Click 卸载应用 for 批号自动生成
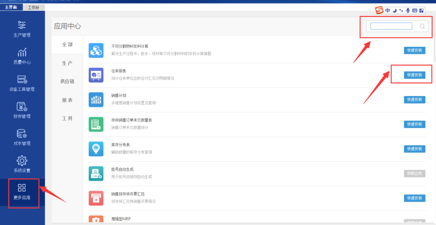 tap(415, 173)
